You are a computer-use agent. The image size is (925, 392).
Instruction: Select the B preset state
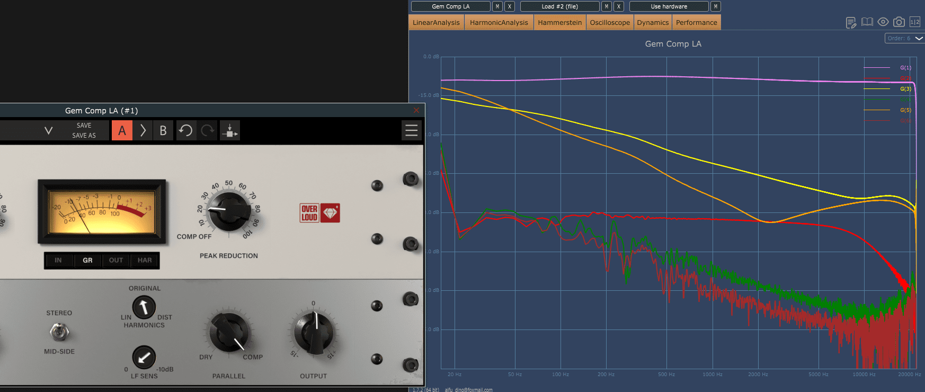coord(163,130)
